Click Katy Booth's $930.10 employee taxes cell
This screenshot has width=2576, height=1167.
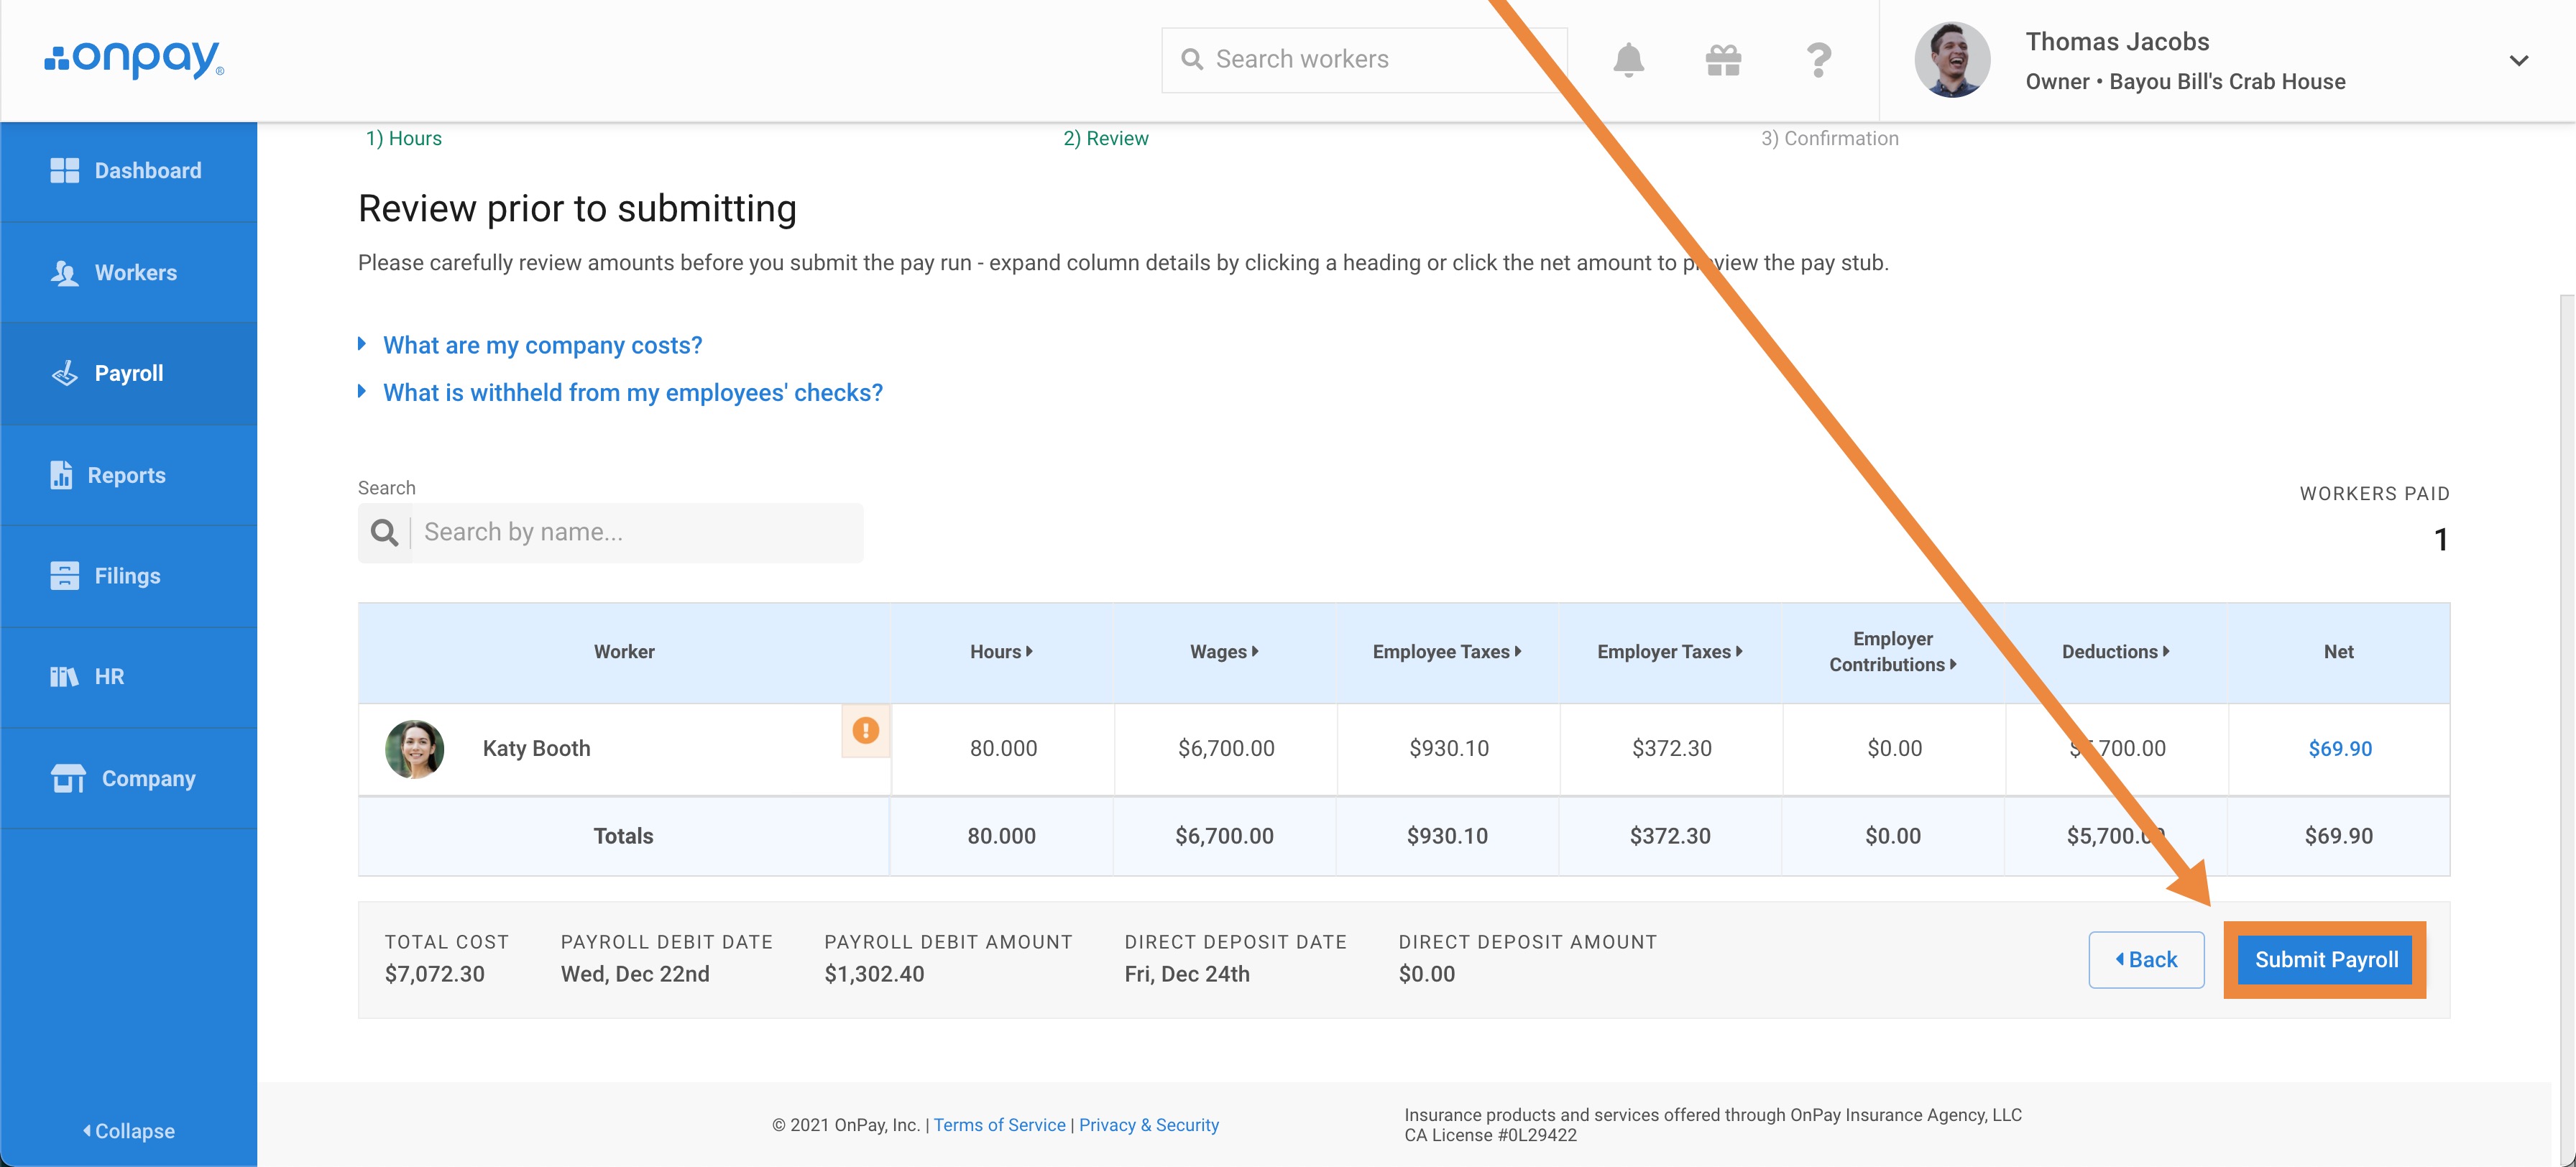pos(1449,749)
